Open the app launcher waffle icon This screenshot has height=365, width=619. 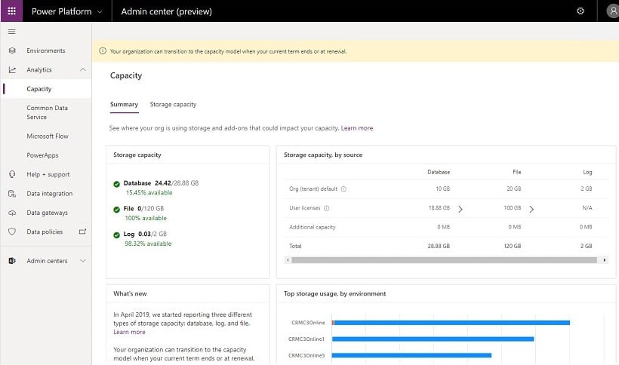tap(11, 11)
